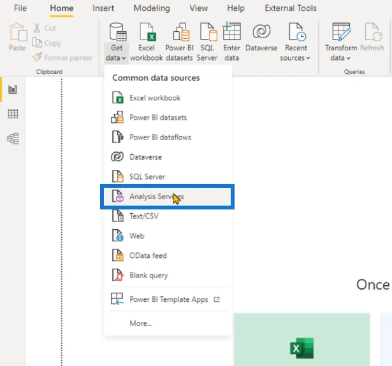
Task: Switch to Model view in sidebar
Action: click(x=13, y=139)
